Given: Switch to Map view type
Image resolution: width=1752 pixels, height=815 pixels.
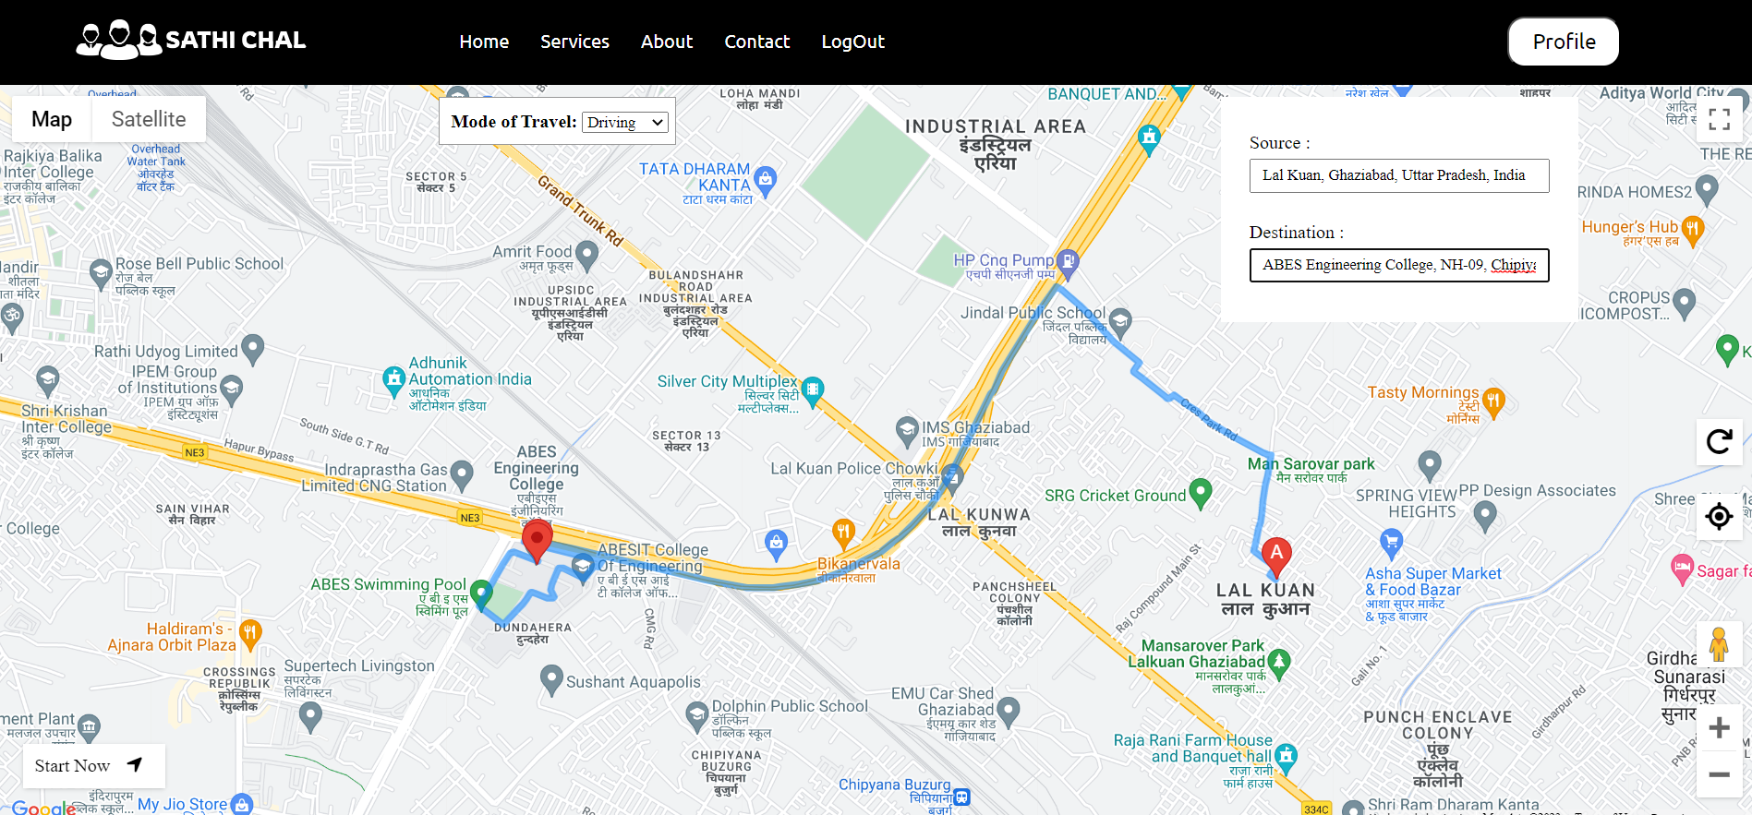Looking at the screenshot, I should [x=52, y=119].
